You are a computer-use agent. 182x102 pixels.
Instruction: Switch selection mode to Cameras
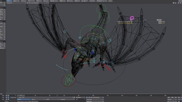click(67, 99)
